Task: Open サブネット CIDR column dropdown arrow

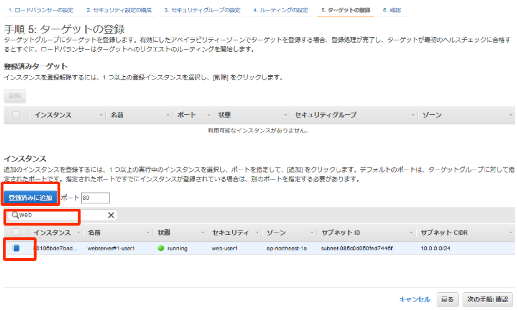Action: [x=510, y=233]
